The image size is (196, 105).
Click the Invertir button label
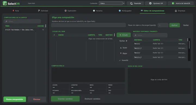coord(125,60)
